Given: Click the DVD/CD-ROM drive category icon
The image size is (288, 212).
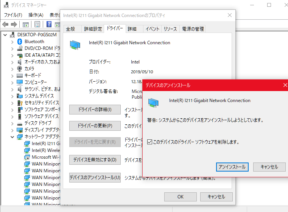Looking at the screenshot, I should [x=20, y=48].
